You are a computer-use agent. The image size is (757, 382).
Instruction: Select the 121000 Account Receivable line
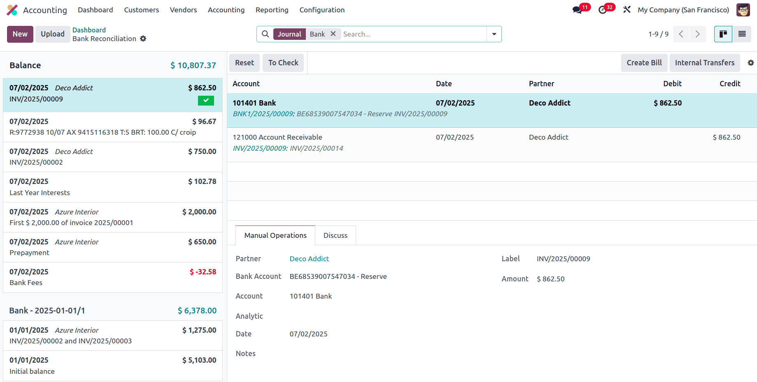click(492, 145)
